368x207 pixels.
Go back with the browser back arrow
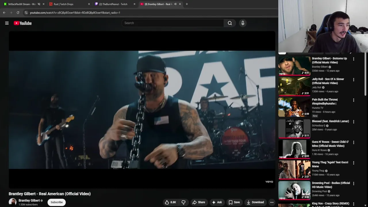tap(4, 13)
